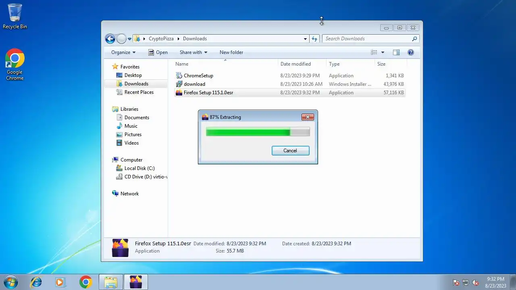Select Downloads in the address breadcrumb
This screenshot has width=516, height=290.
tap(195, 39)
